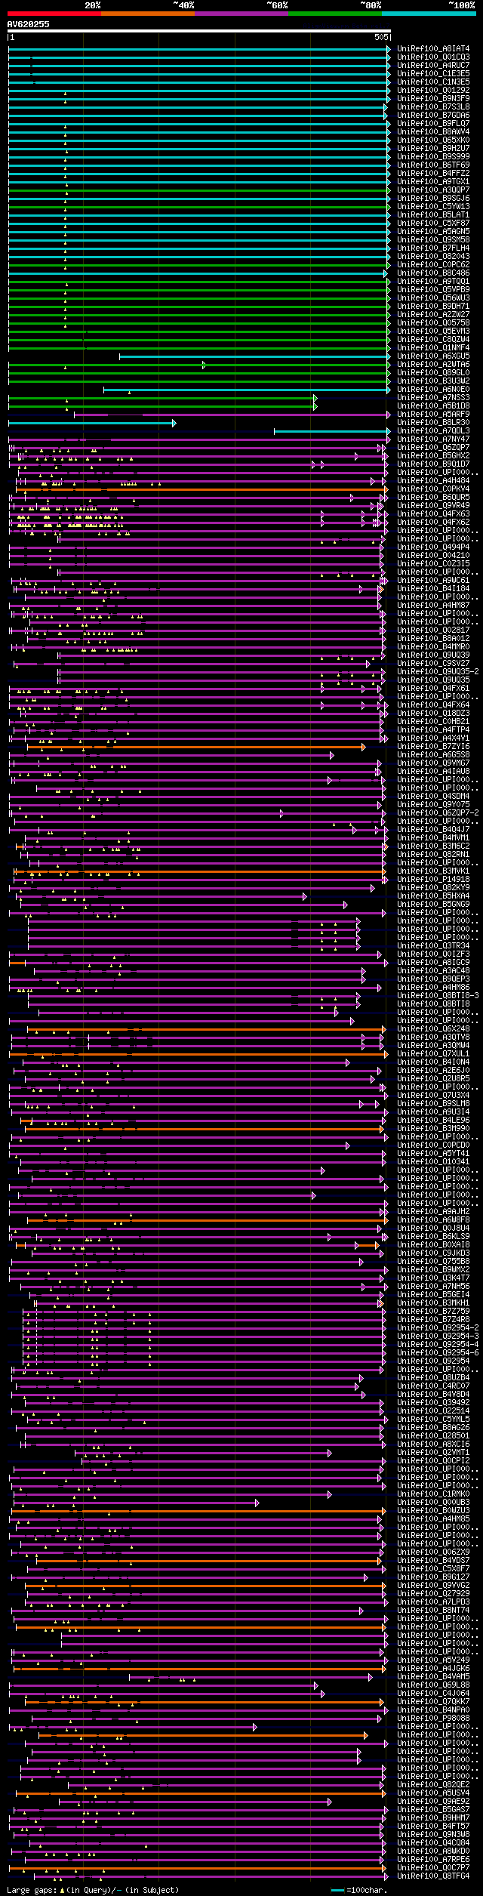Open hit UniRef100_Q01CQ3
This screenshot has width=483, height=1896.
point(433,57)
